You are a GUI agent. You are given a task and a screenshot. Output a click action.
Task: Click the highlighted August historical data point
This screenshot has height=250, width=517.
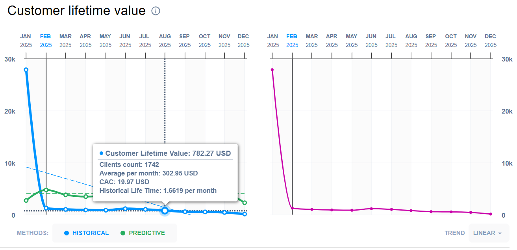tap(165, 211)
